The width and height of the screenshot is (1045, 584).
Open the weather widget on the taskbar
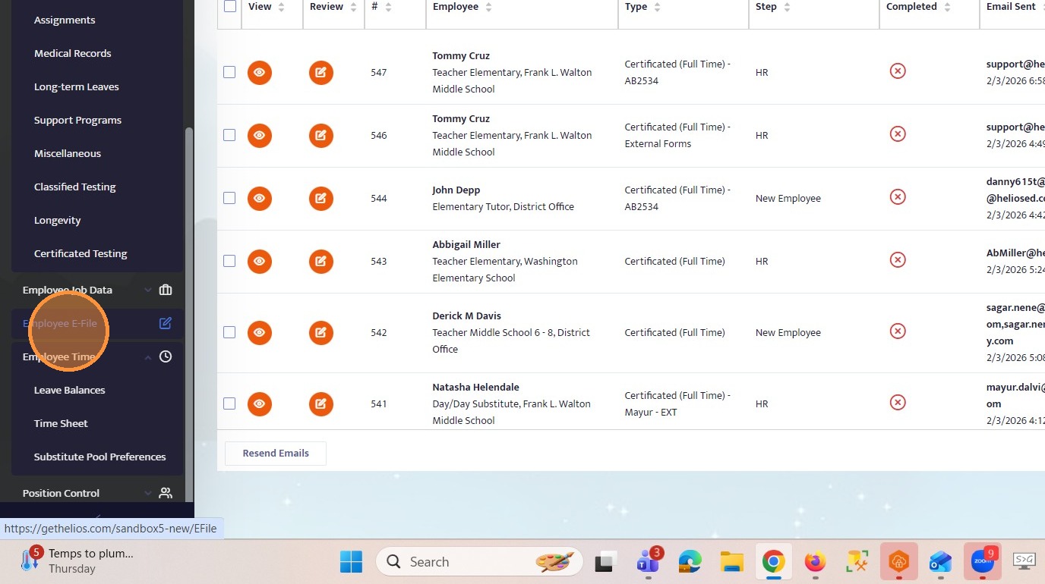76,561
